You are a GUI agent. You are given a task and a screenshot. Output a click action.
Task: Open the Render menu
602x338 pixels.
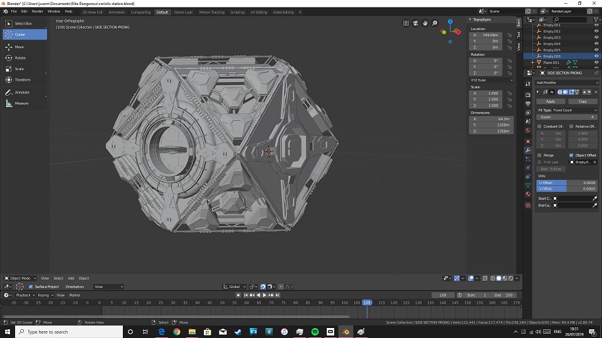click(37, 11)
